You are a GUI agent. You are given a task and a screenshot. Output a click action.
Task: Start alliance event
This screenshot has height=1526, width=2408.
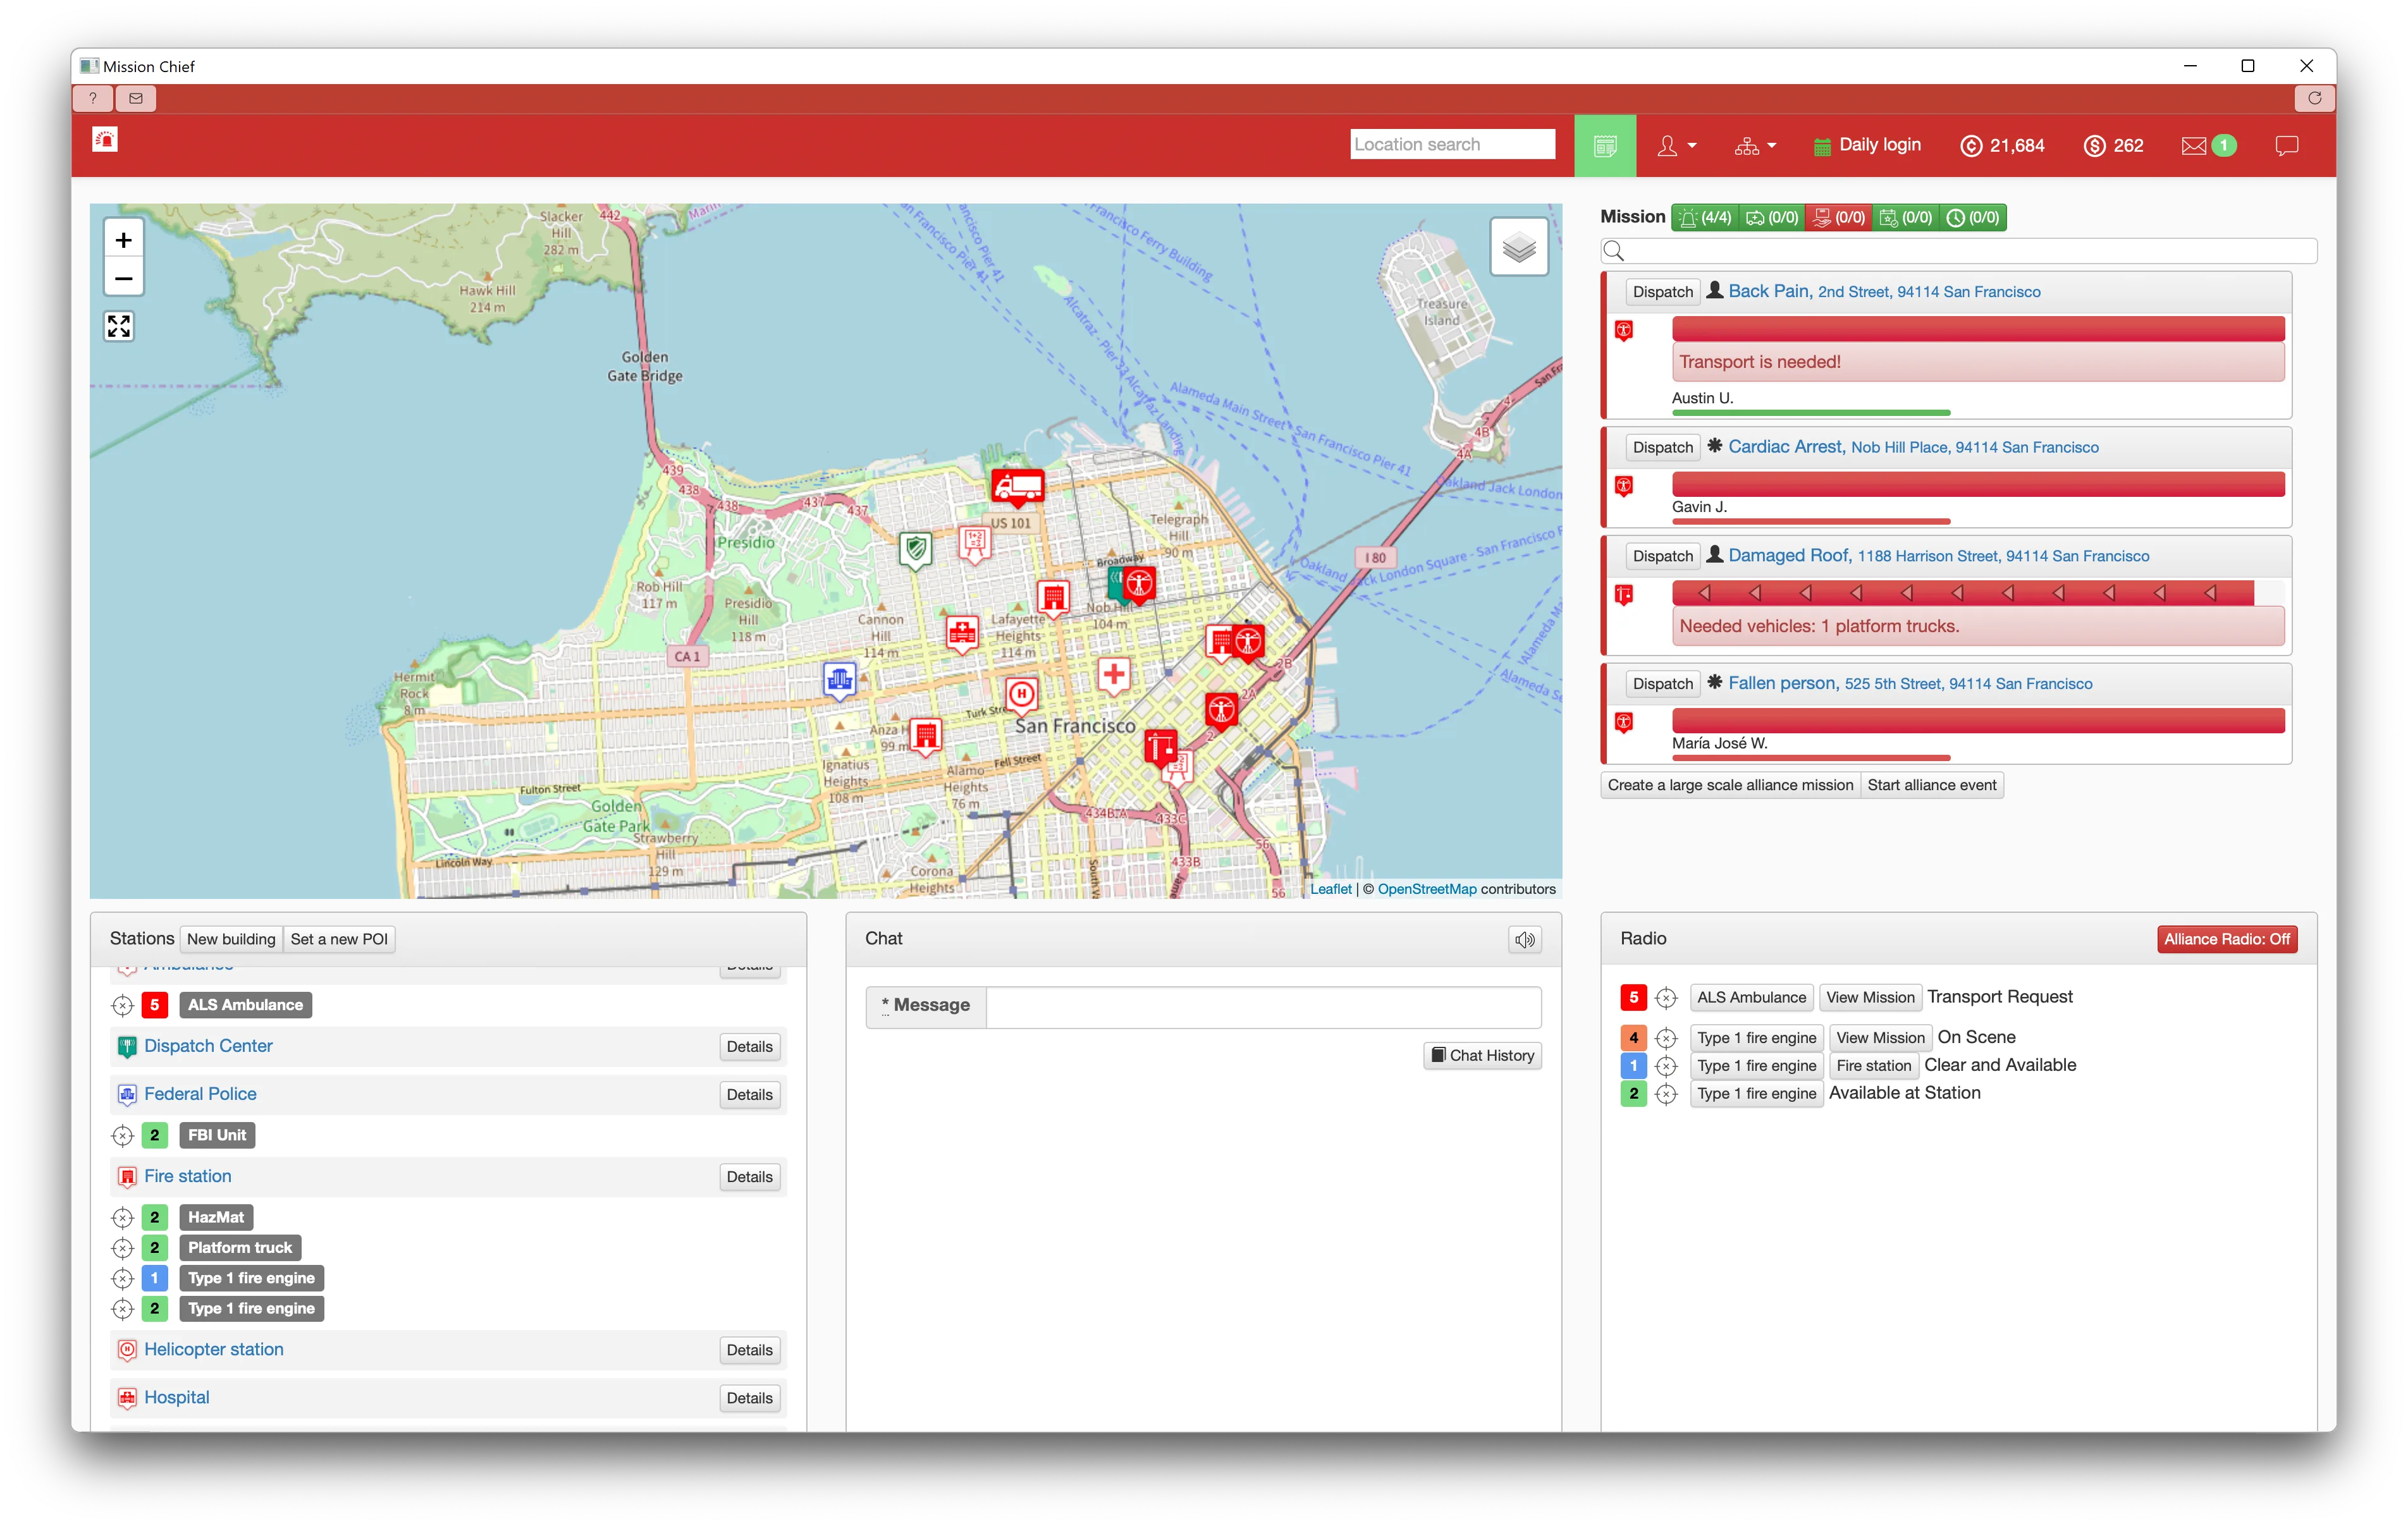(1931, 785)
